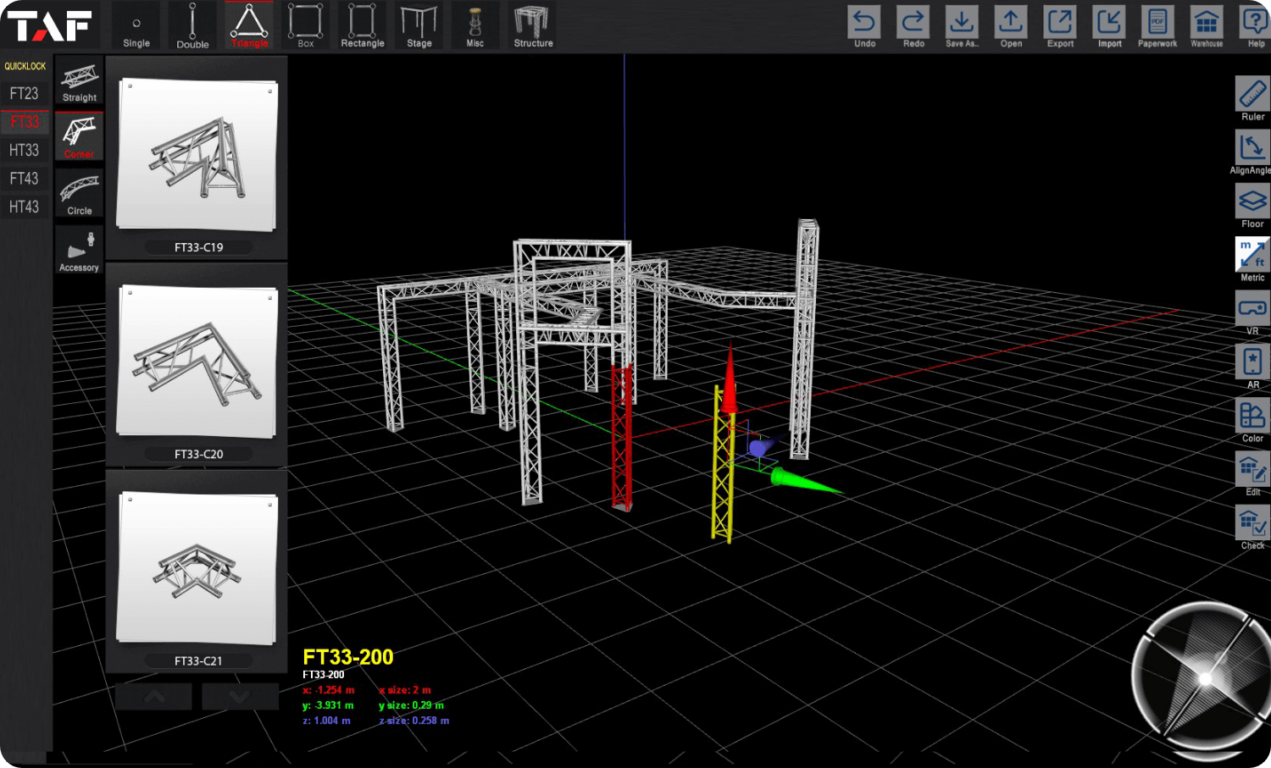Open the Warehouse library

(x=1206, y=26)
